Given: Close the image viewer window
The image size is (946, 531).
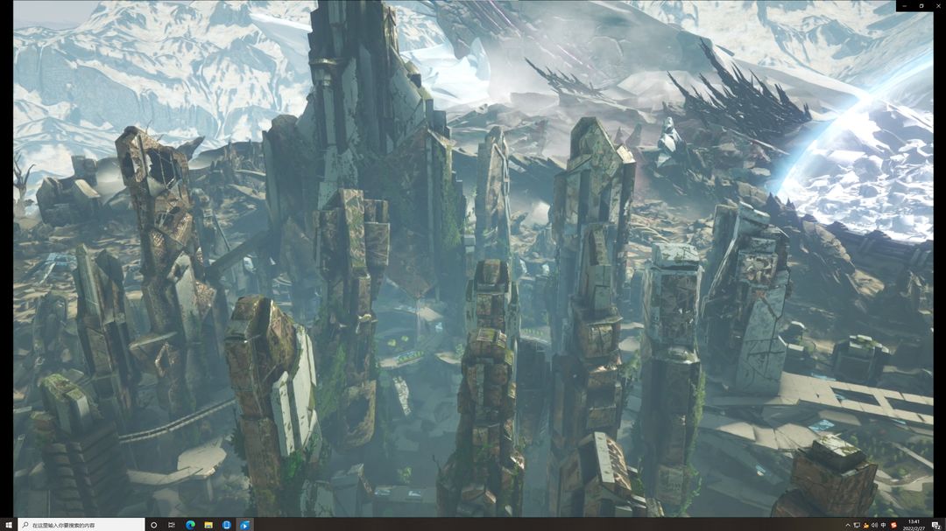Looking at the screenshot, I should [937, 5].
